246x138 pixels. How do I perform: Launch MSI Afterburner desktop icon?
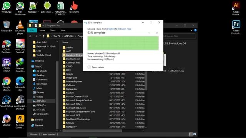click(20, 8)
